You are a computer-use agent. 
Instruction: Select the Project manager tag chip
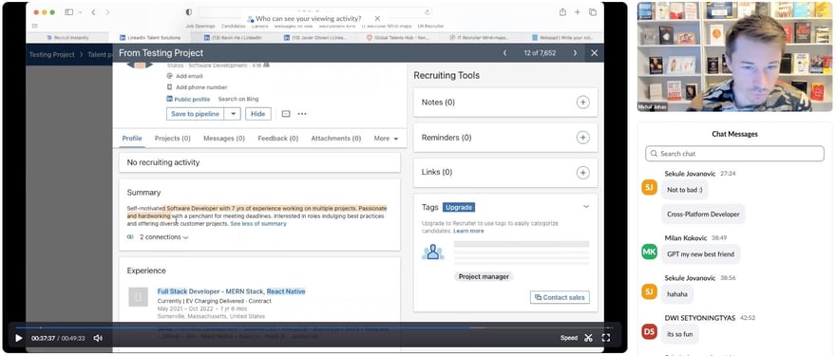pyautogui.click(x=484, y=276)
